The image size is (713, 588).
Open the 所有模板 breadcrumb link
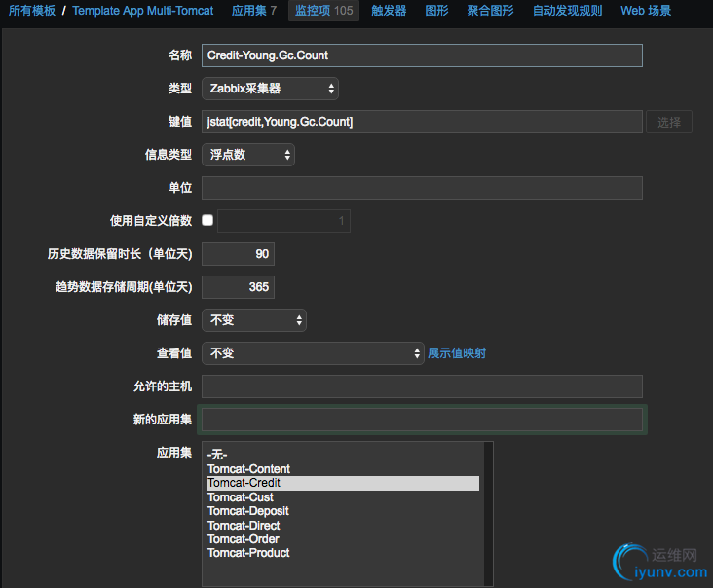click(x=32, y=11)
